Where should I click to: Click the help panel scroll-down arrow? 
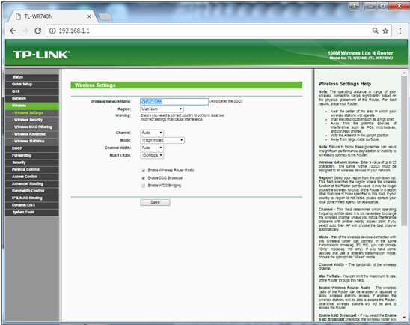[404, 318]
